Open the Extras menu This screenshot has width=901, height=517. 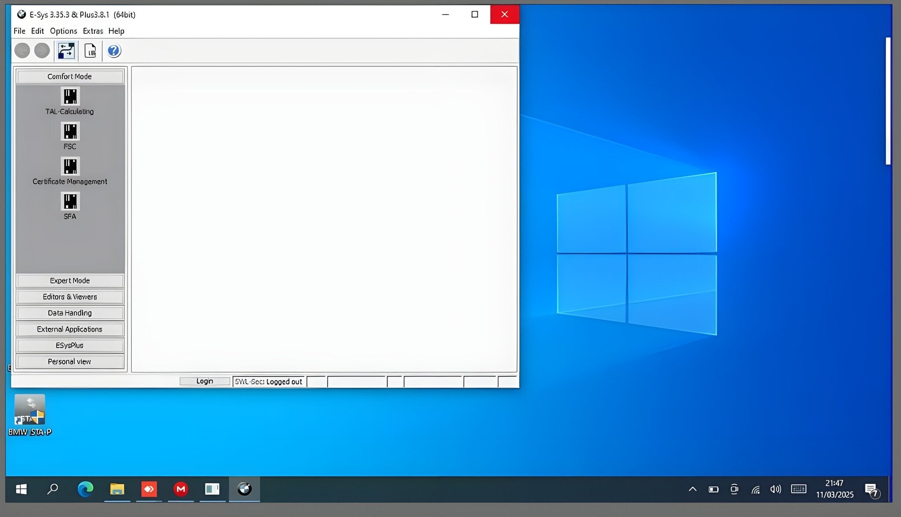[x=92, y=31]
